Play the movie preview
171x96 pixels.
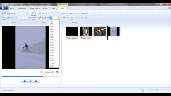point(30,81)
